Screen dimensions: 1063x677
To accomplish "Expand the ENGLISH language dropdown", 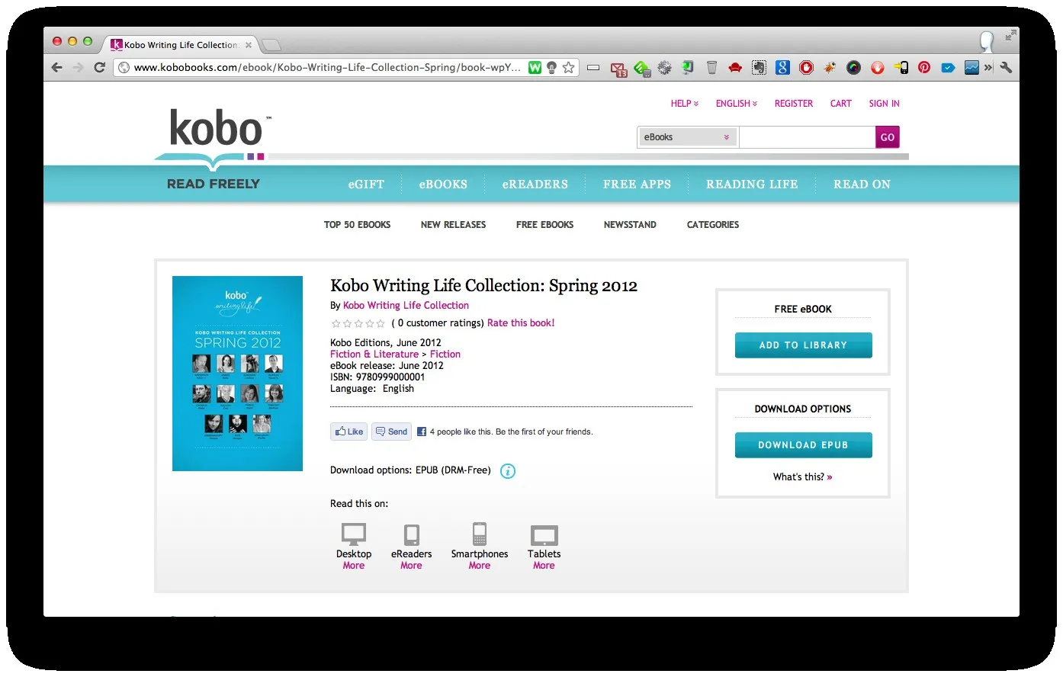I will click(x=737, y=104).
